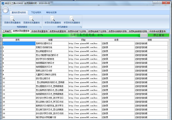Open the 百度电脑端相关获取 tab
172x120 pixels.
(x=138, y=31)
